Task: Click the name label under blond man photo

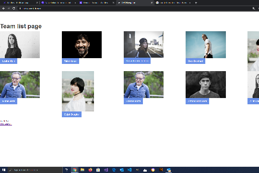Action: click(x=195, y=61)
